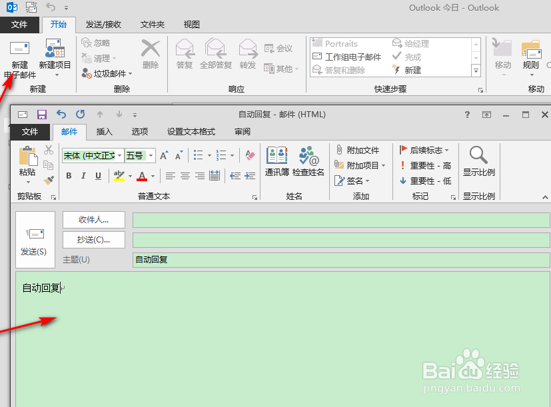Open the View tab in main Outlook window
This screenshot has height=407, width=551.
pos(191,24)
